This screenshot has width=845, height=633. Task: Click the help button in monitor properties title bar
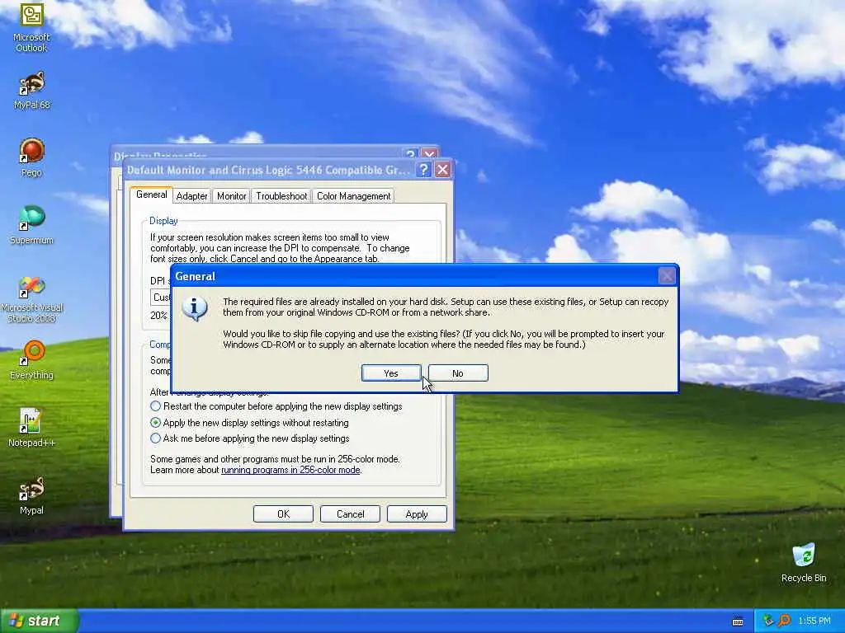[x=424, y=170]
